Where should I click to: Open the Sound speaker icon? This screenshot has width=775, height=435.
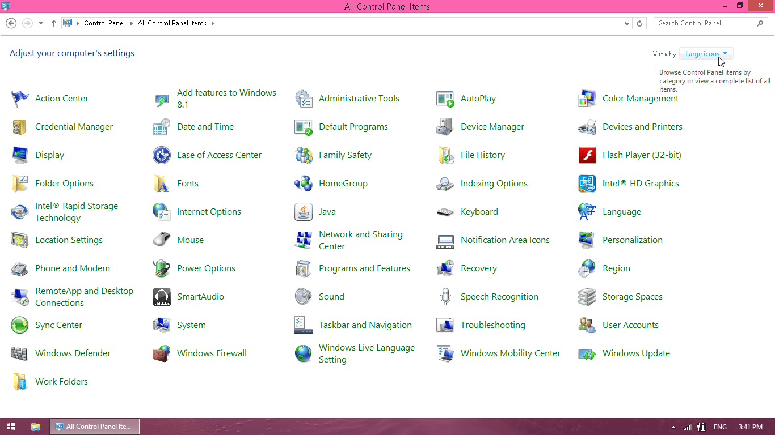(304, 297)
